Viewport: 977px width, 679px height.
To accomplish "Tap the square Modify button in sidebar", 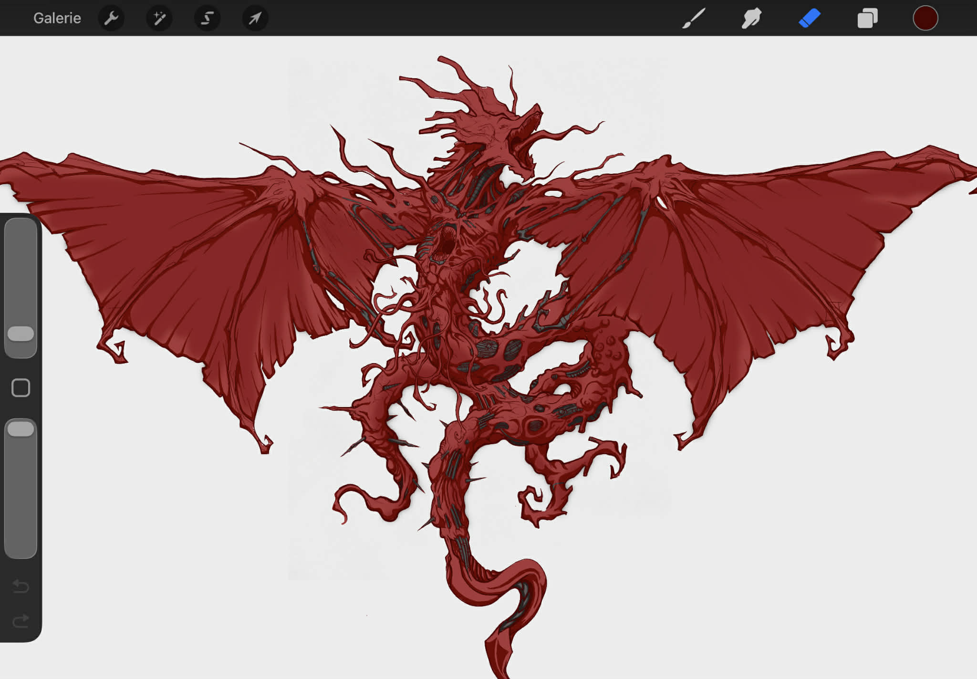I will tap(21, 388).
